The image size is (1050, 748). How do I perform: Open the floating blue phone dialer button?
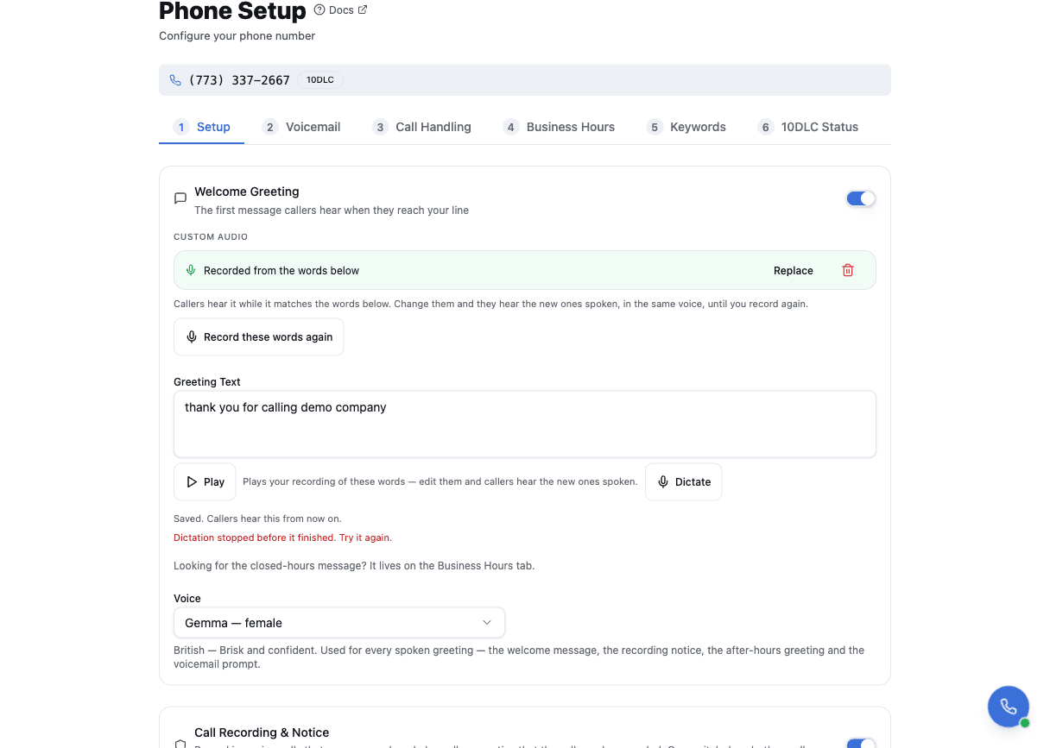point(1008,707)
